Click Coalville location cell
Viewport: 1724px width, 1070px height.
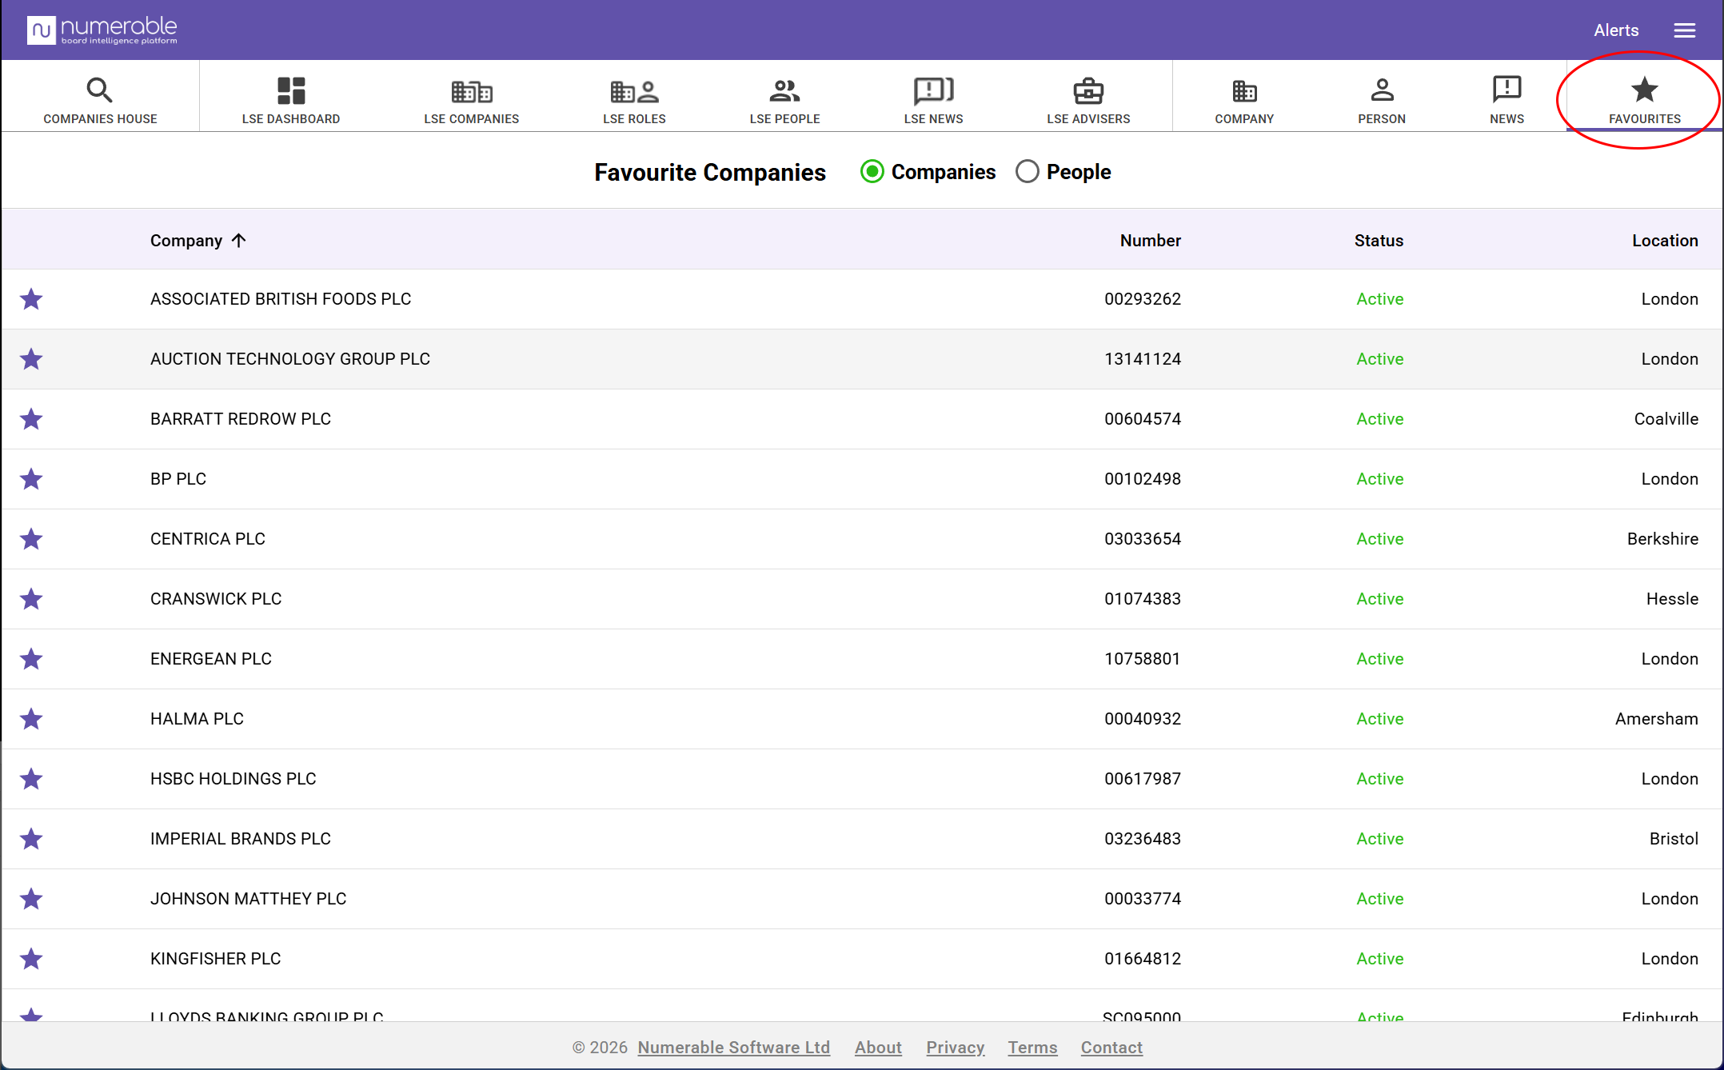pyautogui.click(x=1666, y=419)
